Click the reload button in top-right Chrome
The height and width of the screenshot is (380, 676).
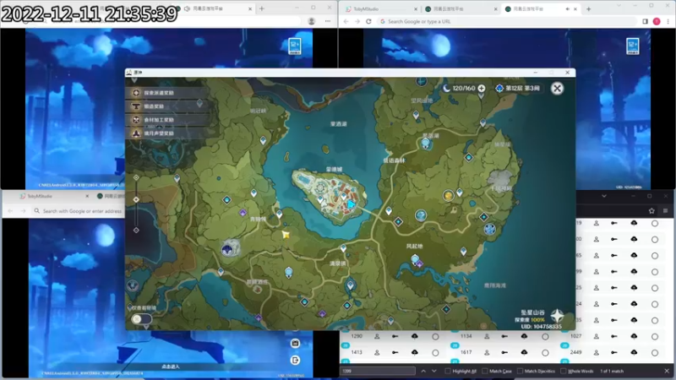click(368, 21)
